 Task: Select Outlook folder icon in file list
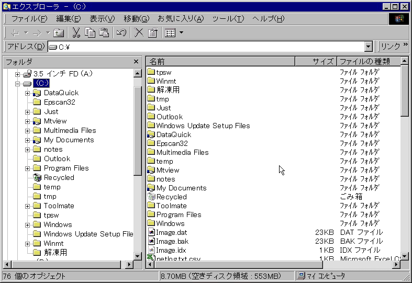pos(151,117)
